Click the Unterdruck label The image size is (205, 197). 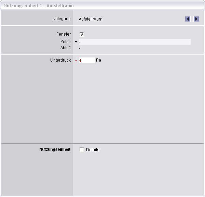pyautogui.click(x=60, y=60)
